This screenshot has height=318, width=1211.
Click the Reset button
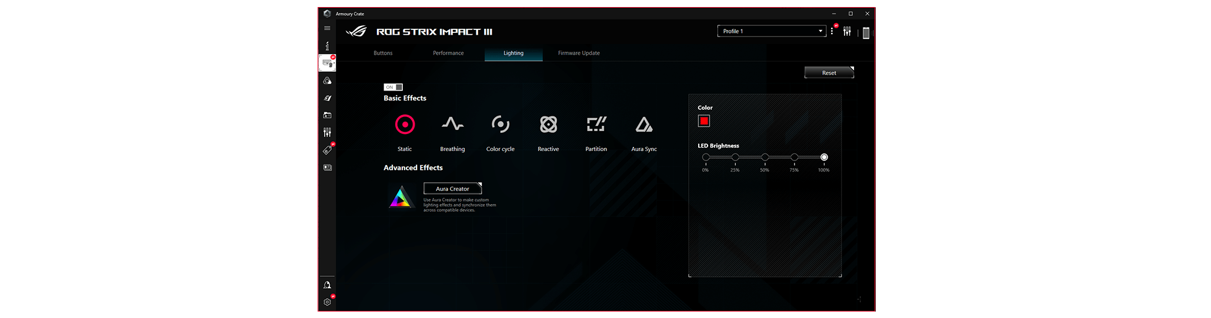pos(829,73)
